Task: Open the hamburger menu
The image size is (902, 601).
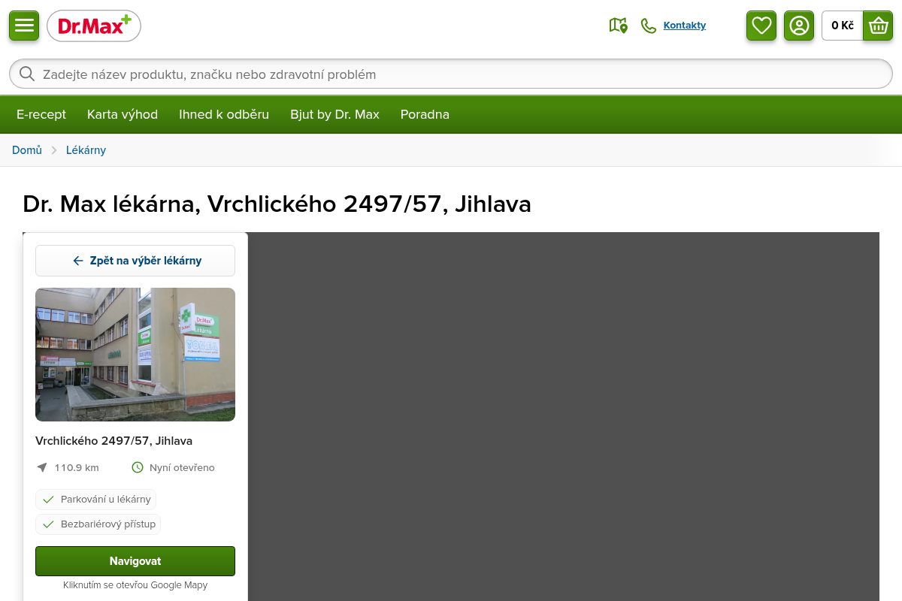Action: (24, 26)
